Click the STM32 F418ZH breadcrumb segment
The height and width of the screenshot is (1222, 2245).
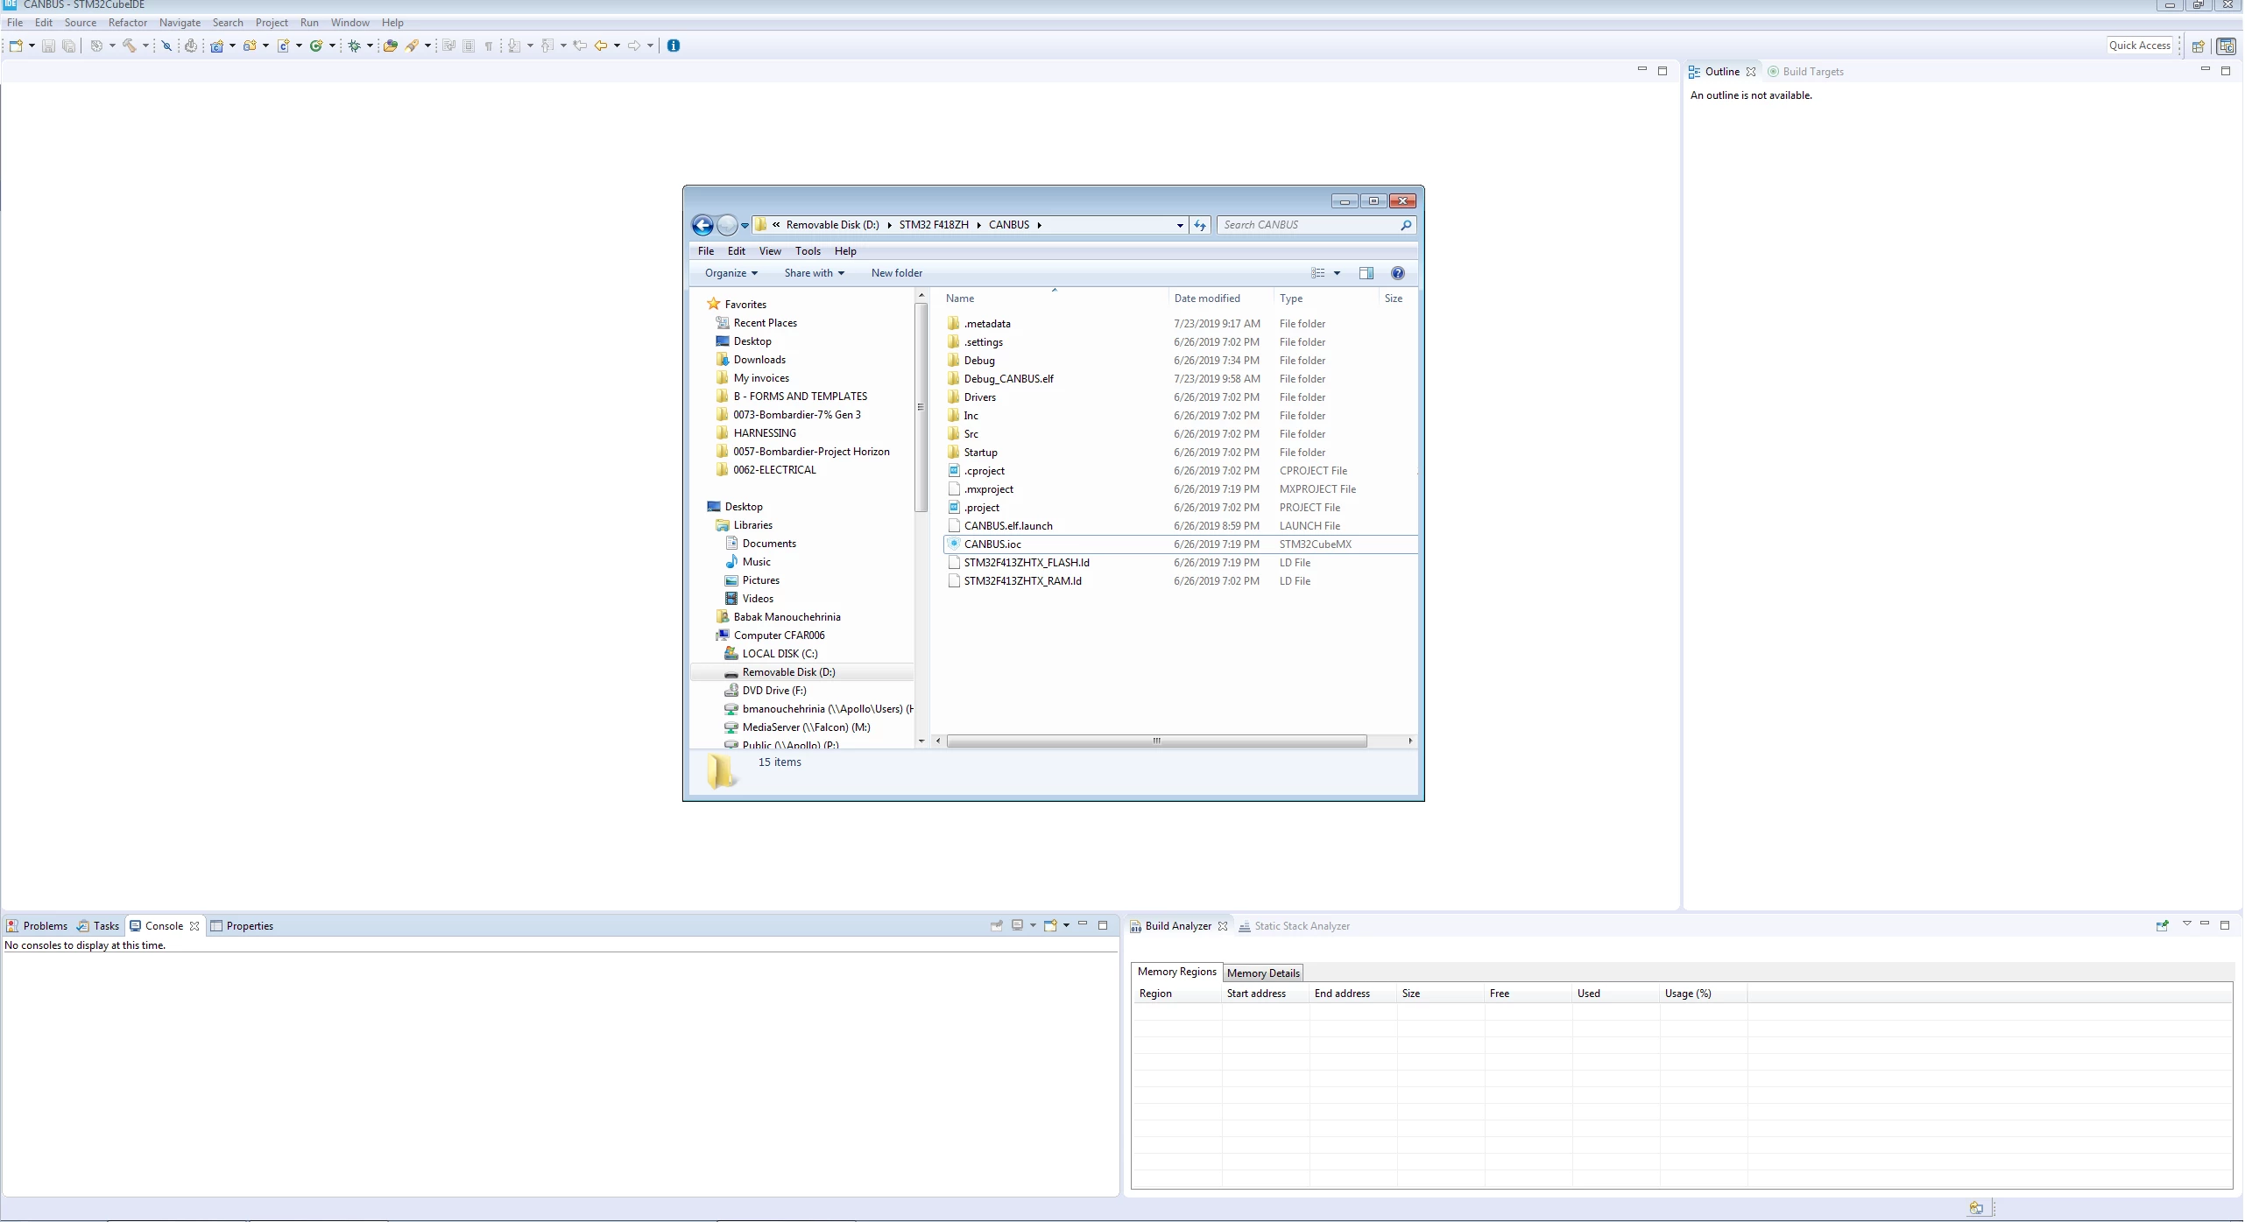click(934, 225)
